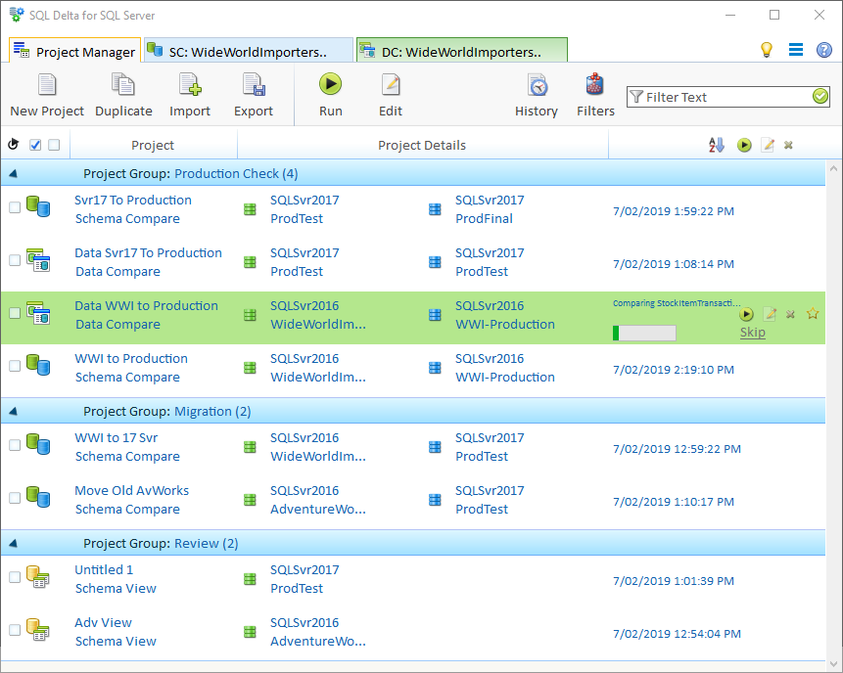Check the Data Svr17 To Production project
This screenshot has width=843, height=673.
[x=15, y=260]
